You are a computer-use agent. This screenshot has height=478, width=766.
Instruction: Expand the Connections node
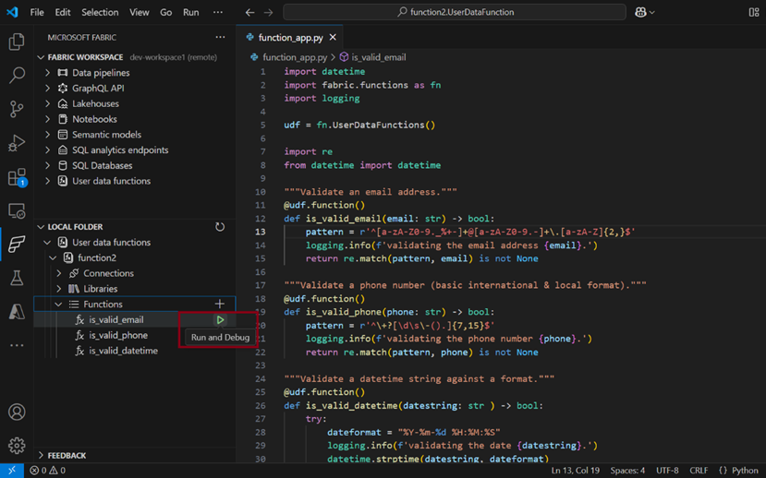point(58,273)
